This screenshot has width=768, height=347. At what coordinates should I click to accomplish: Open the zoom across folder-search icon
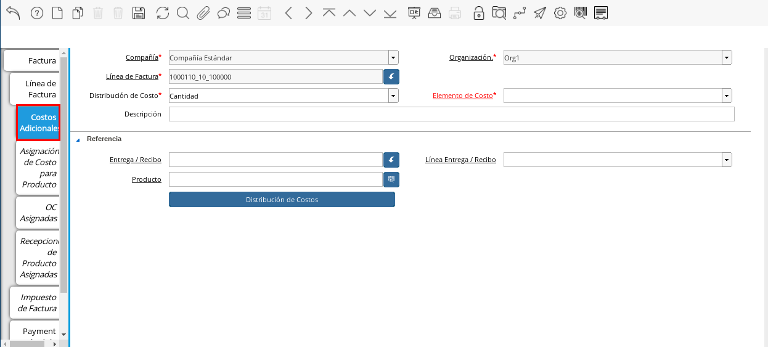click(499, 13)
